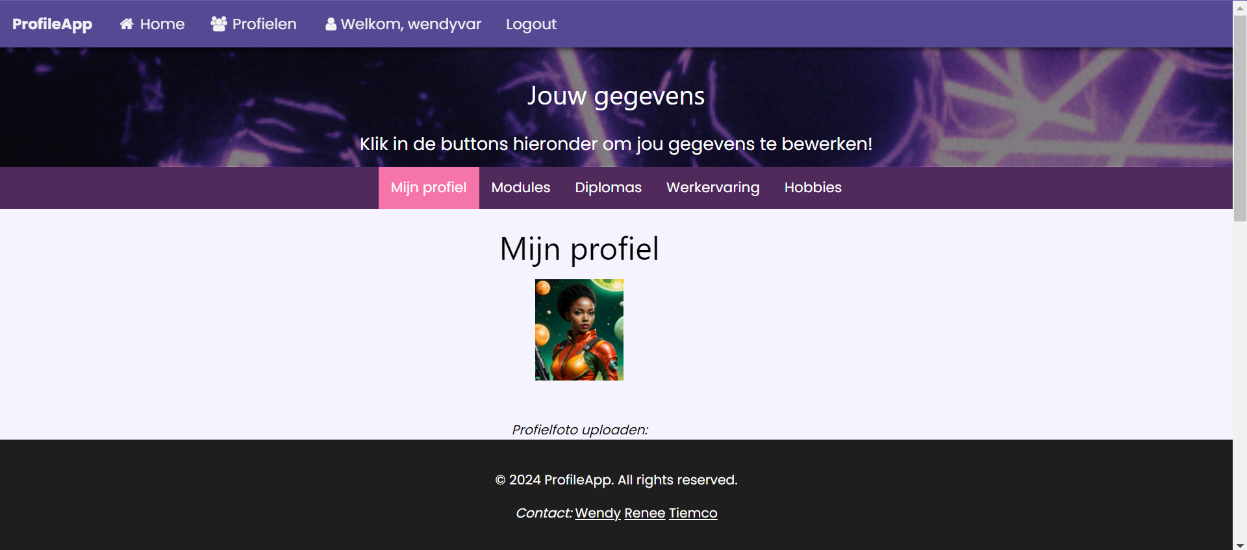Open the Hobbies tab
Viewport: 1247px width, 550px height.
[x=813, y=188]
